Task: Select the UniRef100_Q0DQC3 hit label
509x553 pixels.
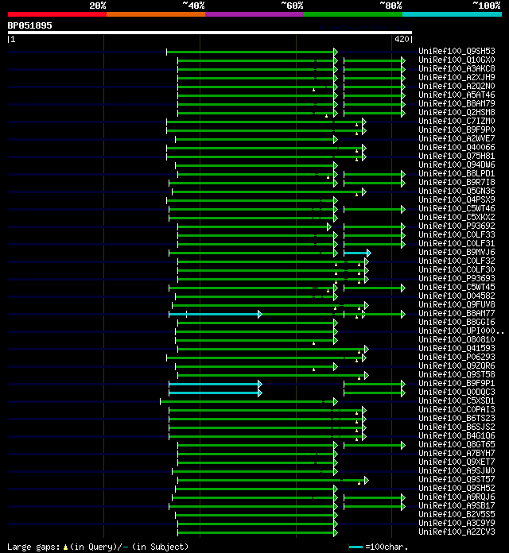Action: (457, 393)
